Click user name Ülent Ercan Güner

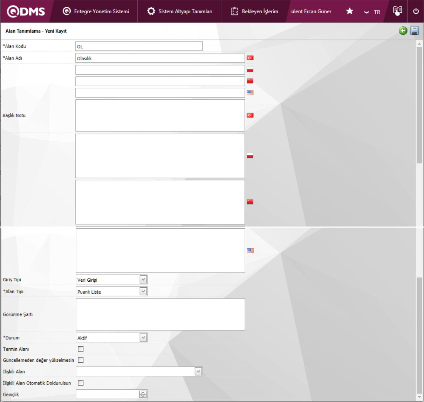[x=310, y=11]
